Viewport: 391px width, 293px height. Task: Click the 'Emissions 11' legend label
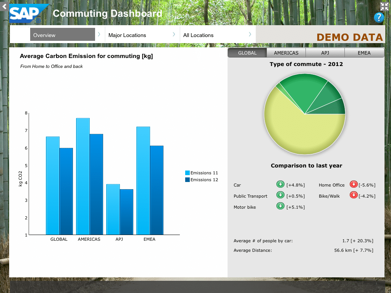(204, 173)
